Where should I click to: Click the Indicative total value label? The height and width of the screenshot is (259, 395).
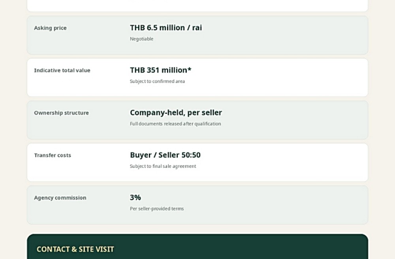coord(62,70)
